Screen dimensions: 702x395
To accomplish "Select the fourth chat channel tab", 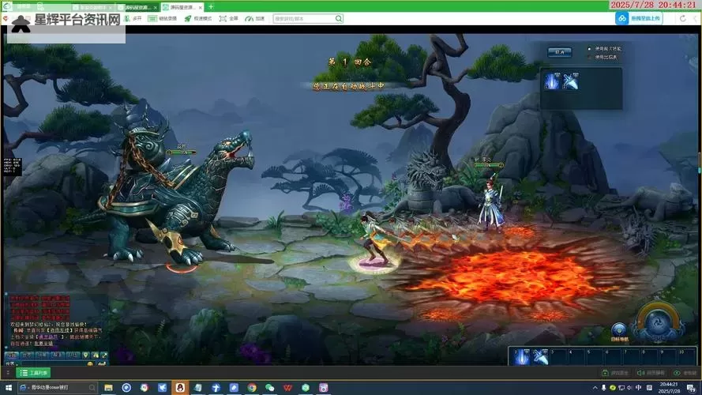I will tap(58, 355).
